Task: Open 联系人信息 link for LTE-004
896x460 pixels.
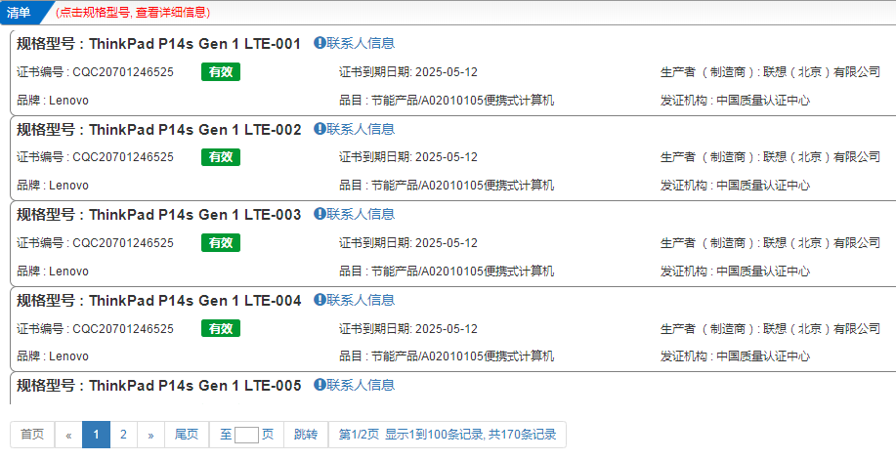Action: pos(361,300)
